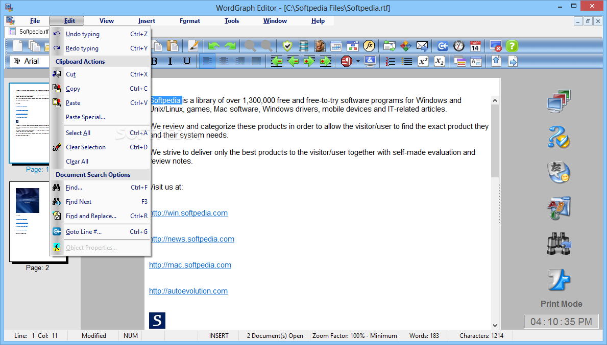Click the envelope send mail icon
This screenshot has height=345, width=607.
(422, 46)
